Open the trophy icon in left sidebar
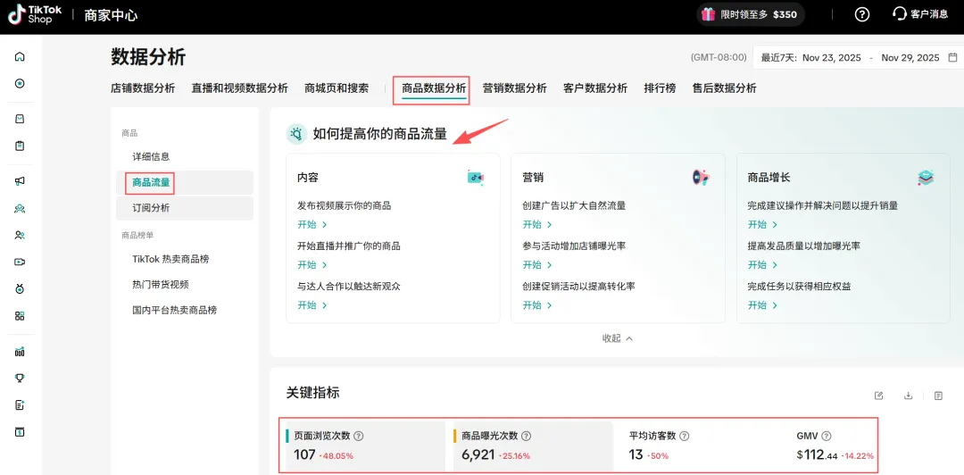 [x=20, y=378]
